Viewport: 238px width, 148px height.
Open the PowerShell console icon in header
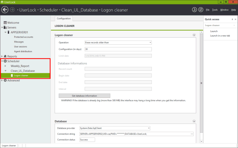[x=194, y=10]
